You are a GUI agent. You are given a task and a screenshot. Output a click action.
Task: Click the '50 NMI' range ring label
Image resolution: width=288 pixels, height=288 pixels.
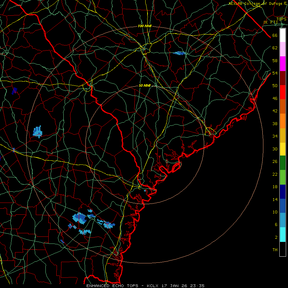145,85
